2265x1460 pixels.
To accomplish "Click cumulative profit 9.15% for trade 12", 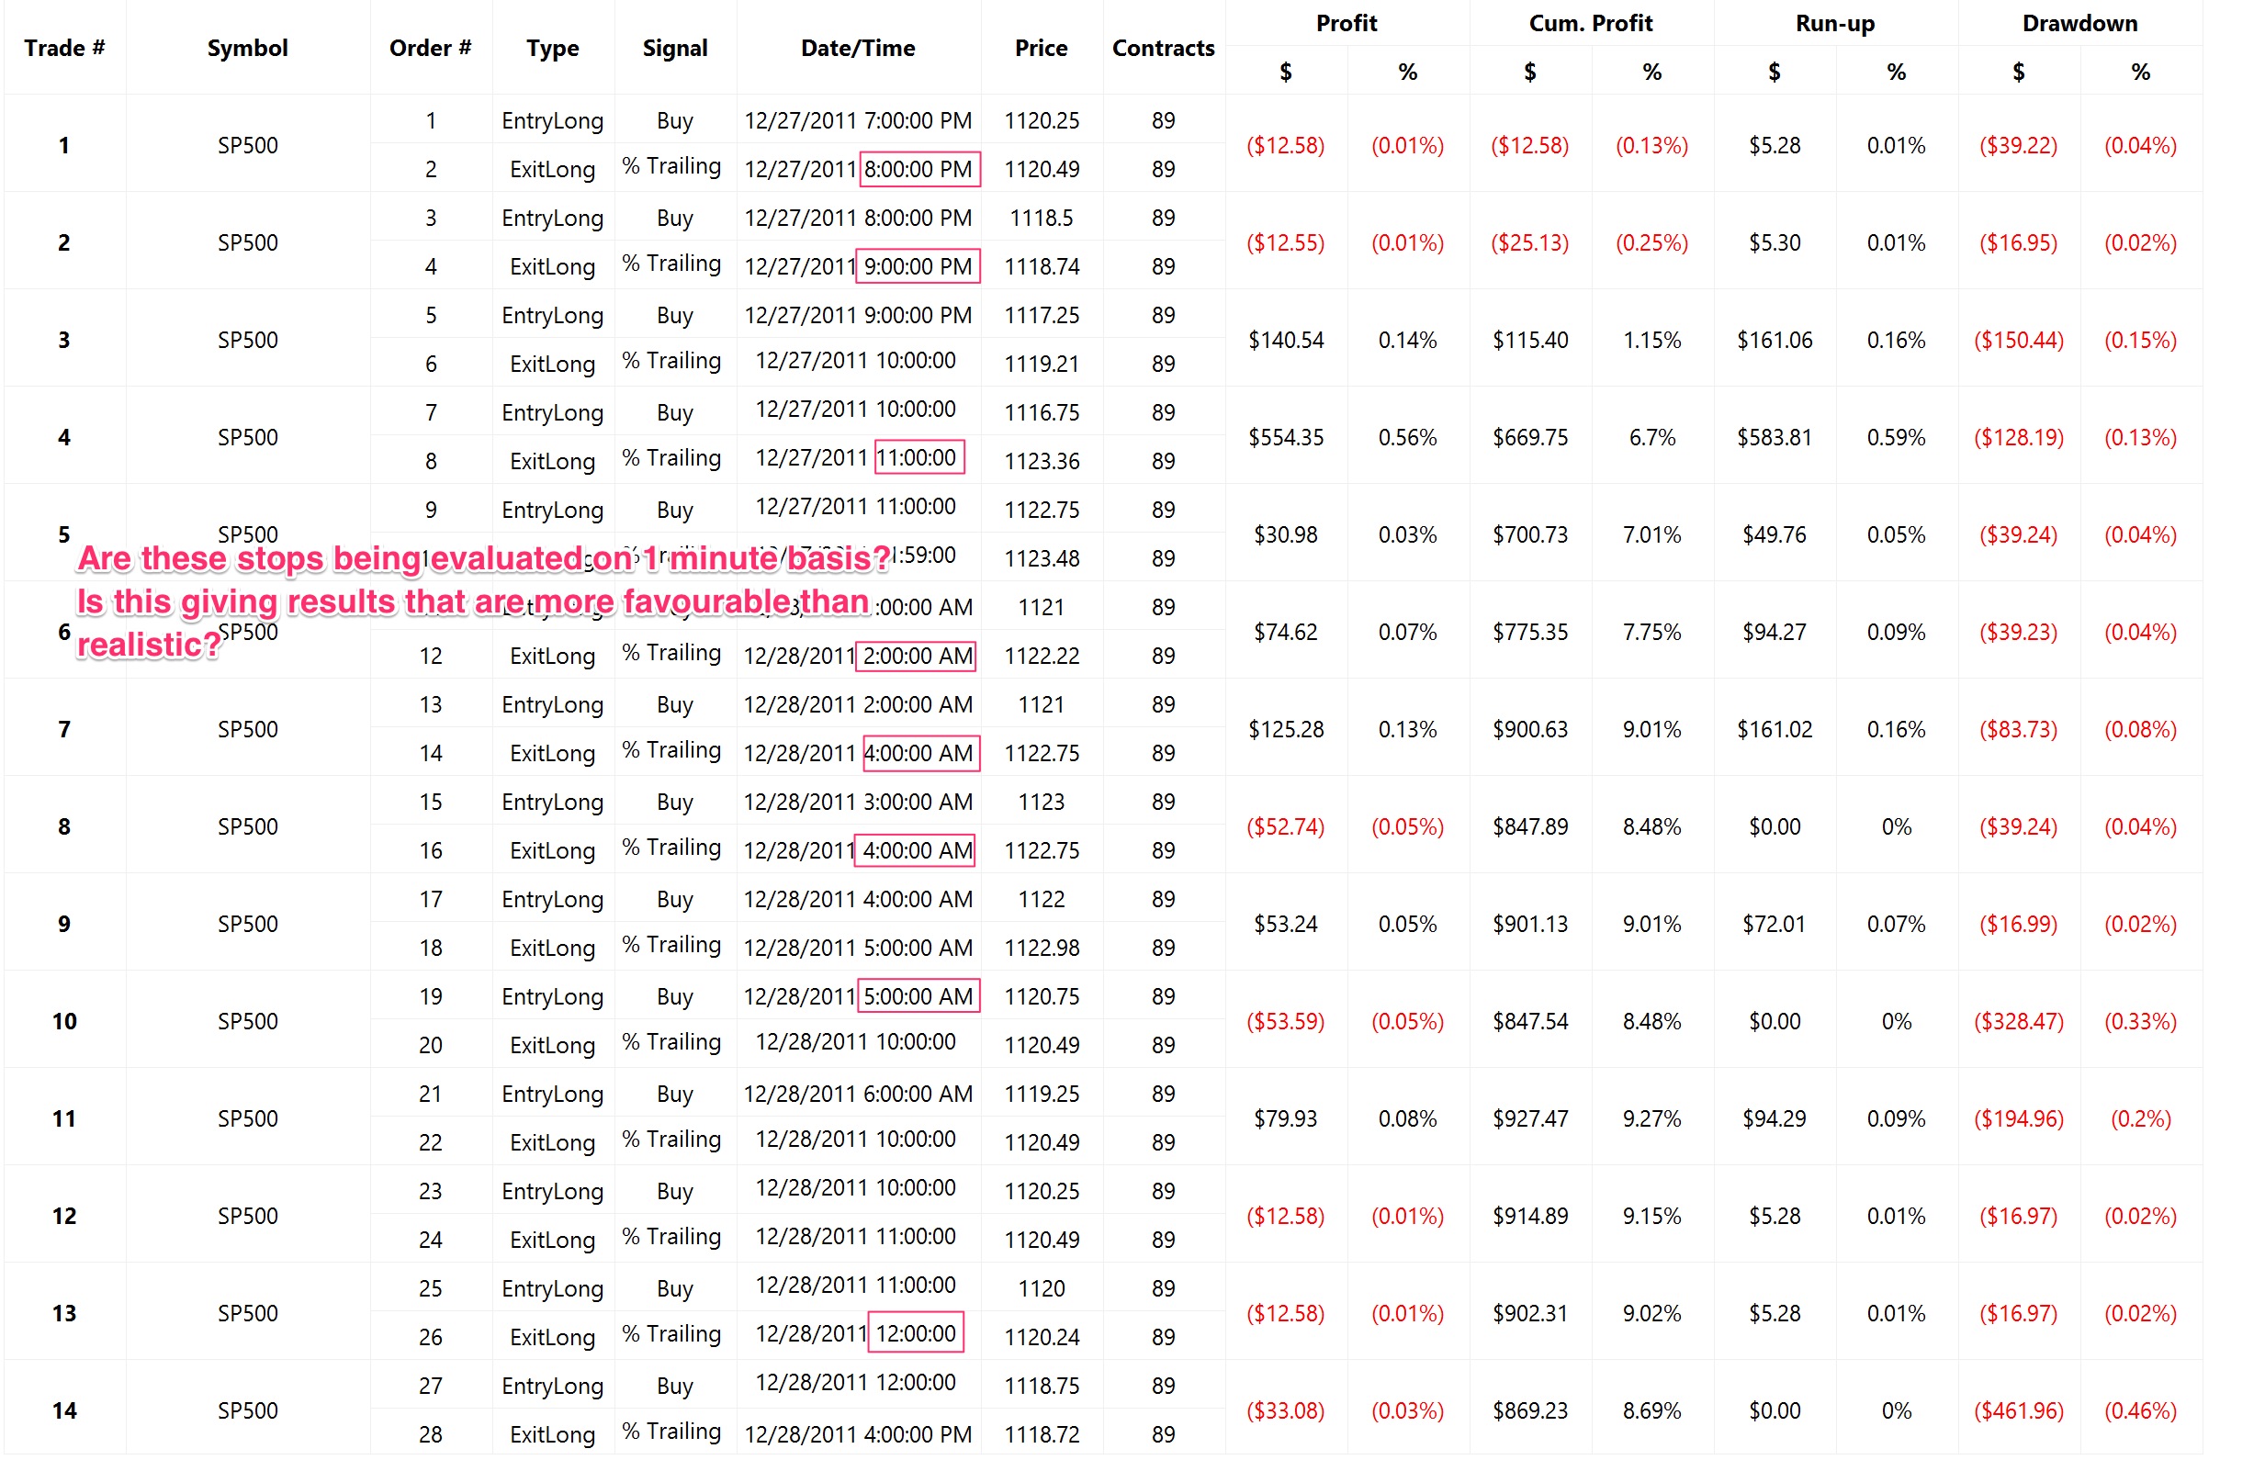I will coord(1653,1218).
